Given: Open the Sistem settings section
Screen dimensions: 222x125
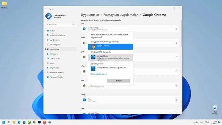Looking at the screenshot, I should [61, 31].
